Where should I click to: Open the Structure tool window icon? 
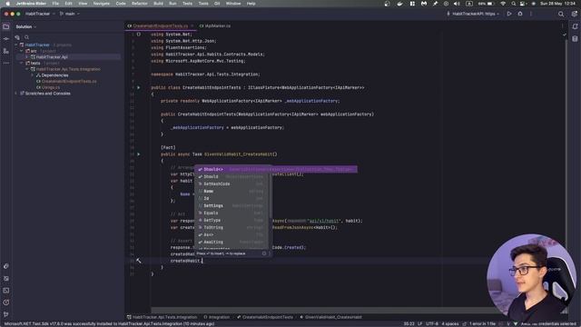point(6,51)
